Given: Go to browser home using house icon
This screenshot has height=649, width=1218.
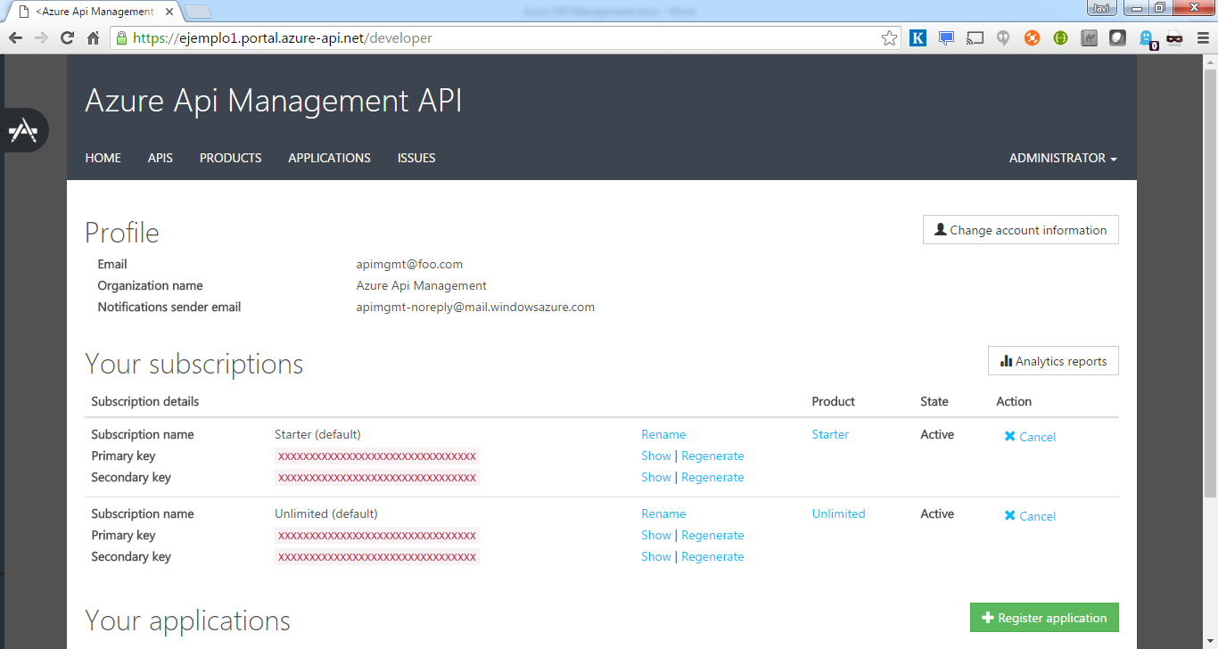Looking at the screenshot, I should click(x=93, y=38).
